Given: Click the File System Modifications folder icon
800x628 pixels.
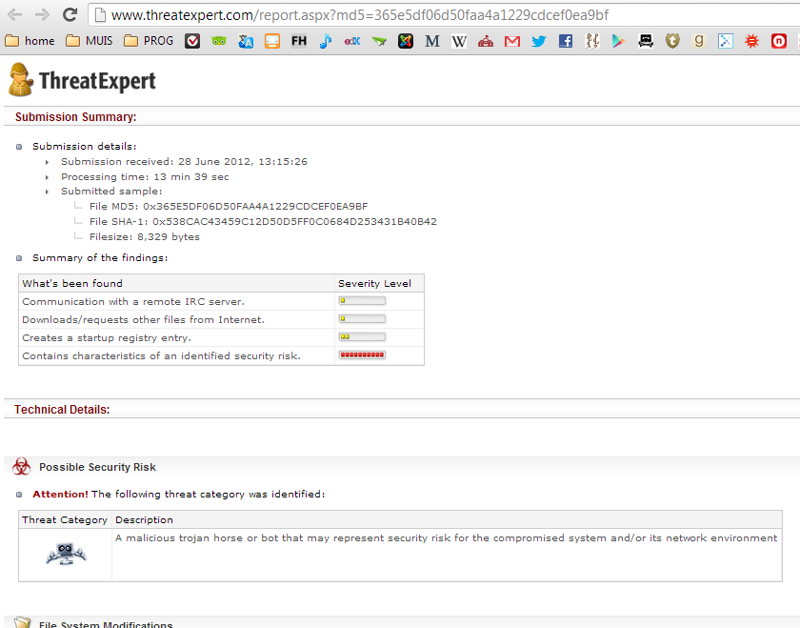Looking at the screenshot, I should click(22, 623).
